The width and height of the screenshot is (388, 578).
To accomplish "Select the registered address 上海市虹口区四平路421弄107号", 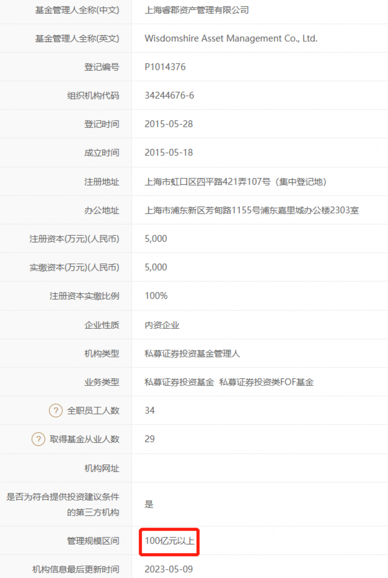I will (208, 182).
